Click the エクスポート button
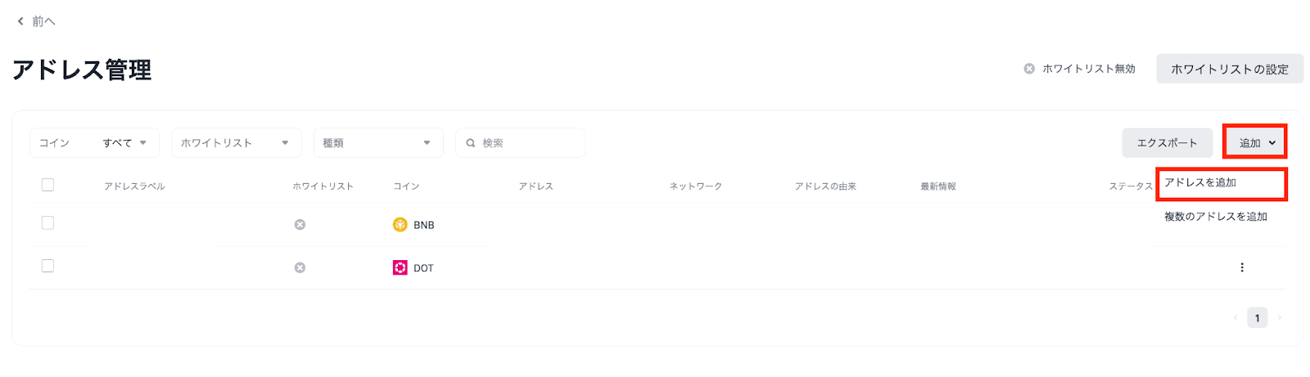The image size is (1310, 377). [x=1166, y=143]
